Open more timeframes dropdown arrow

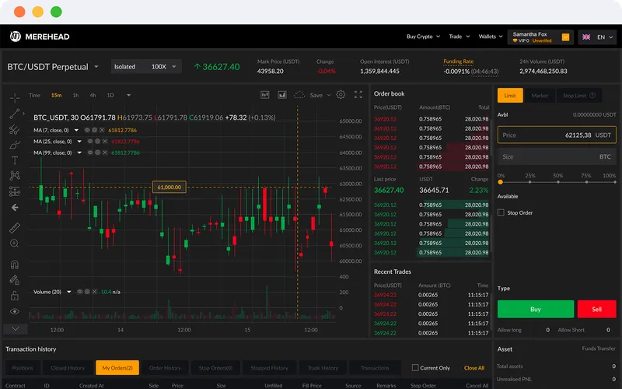(x=128, y=95)
